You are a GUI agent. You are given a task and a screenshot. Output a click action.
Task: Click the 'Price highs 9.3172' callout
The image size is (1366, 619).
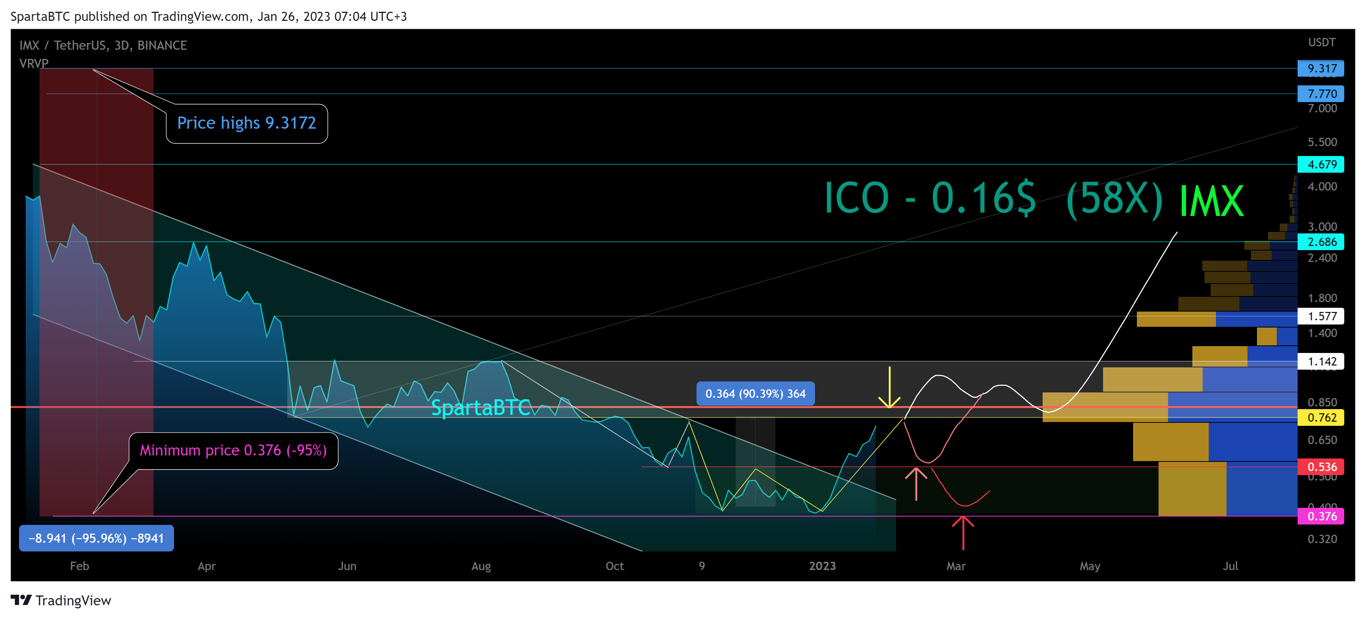pos(247,123)
